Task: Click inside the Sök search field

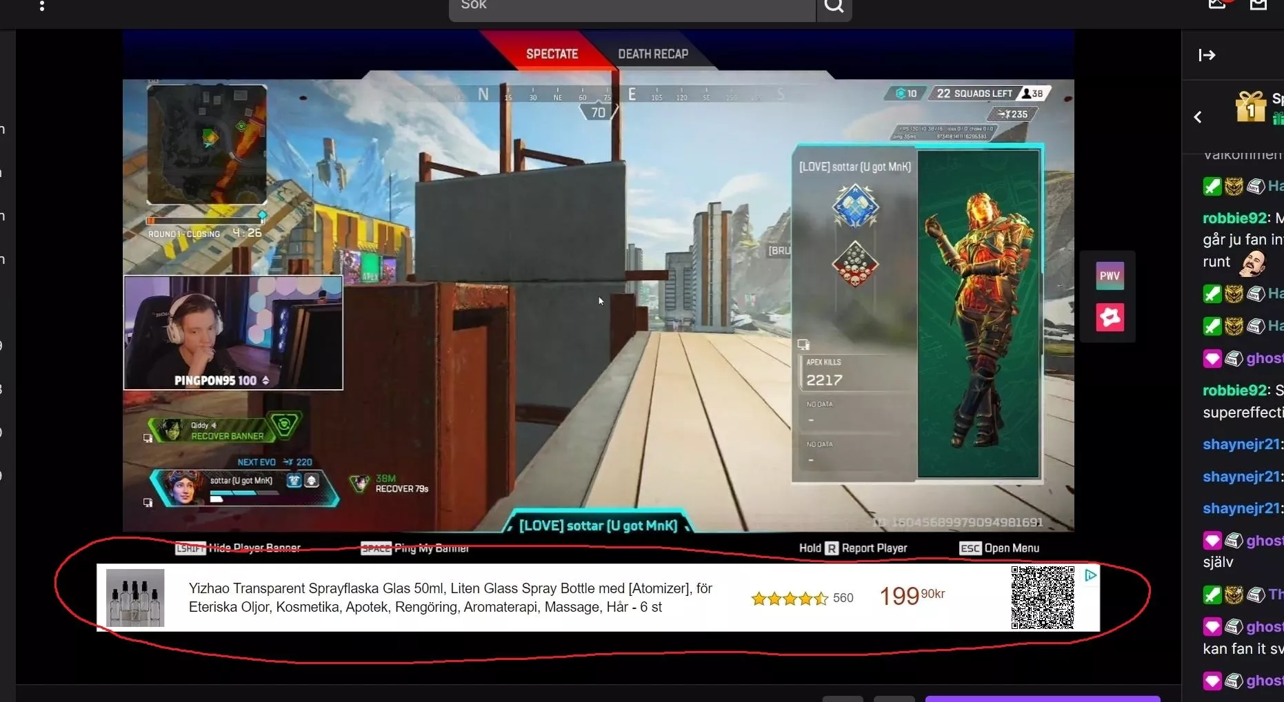Action: click(x=621, y=6)
